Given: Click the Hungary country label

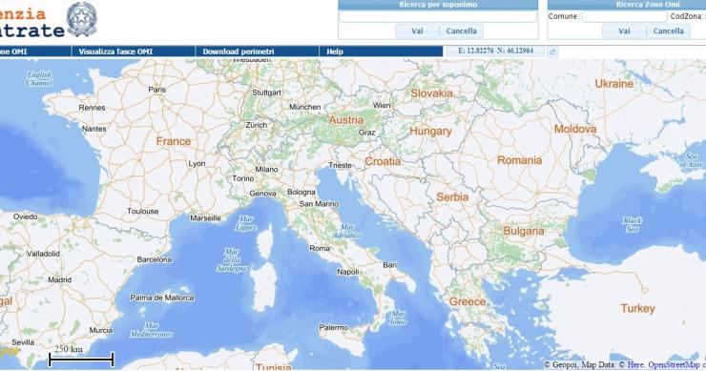Looking at the screenshot, I should (x=430, y=132).
